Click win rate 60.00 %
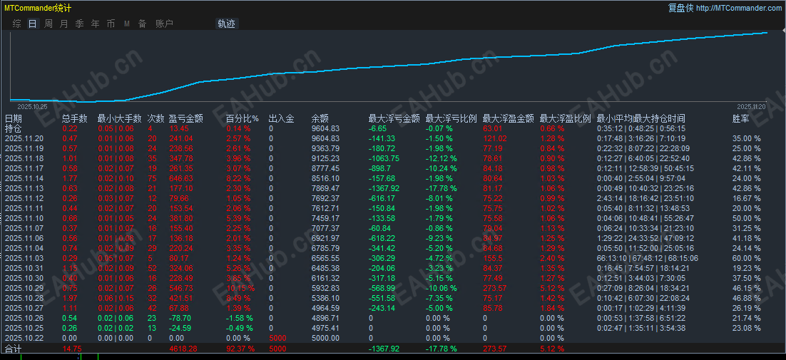The height and width of the screenshot is (360, 786). coord(746,258)
